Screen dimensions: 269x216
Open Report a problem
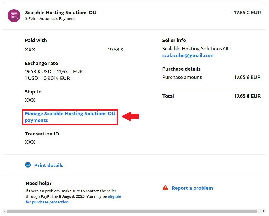coord(192,188)
